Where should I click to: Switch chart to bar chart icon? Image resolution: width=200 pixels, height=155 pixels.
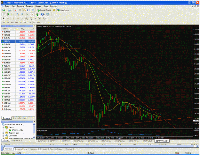tap(4, 14)
